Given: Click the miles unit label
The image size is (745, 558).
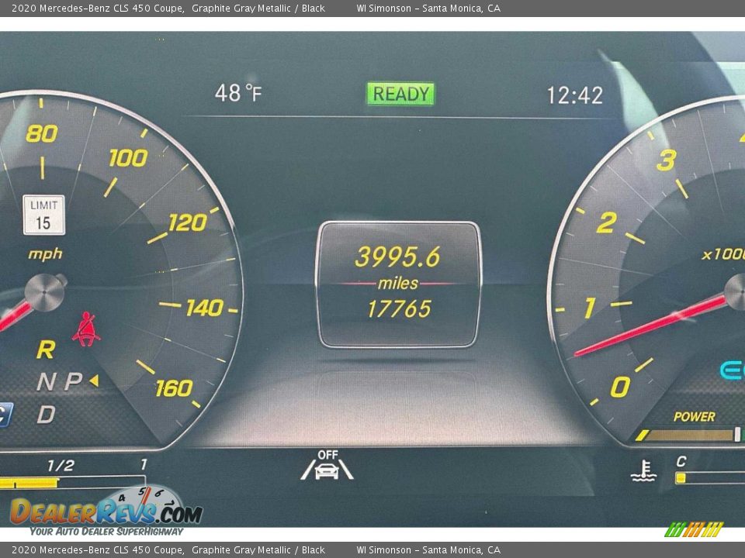Looking at the screenshot, I should (397, 284).
